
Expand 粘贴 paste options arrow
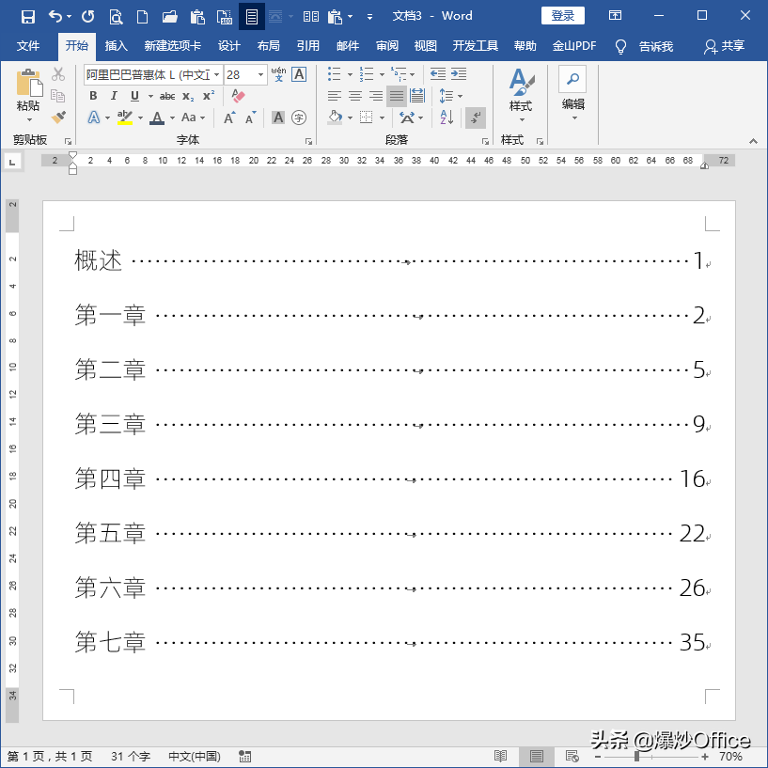29,119
